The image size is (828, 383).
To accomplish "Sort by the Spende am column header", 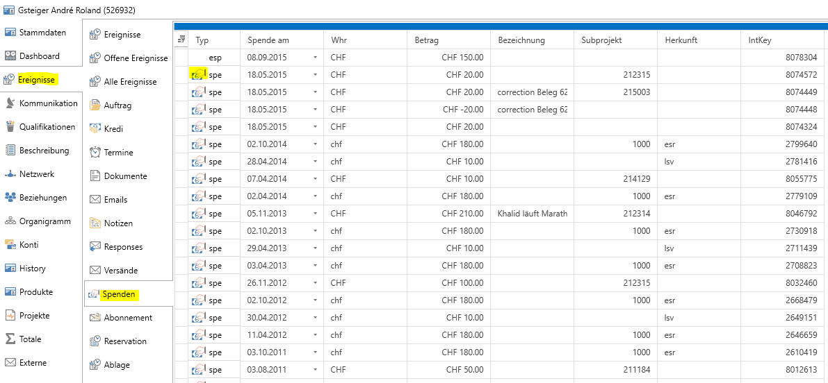I will (x=268, y=40).
